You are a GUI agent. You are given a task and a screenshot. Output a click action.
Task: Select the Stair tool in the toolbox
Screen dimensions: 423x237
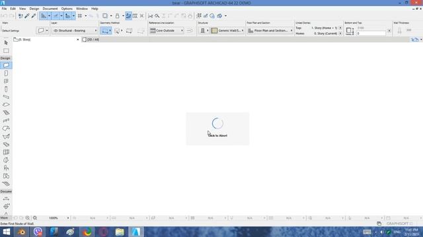click(x=6, y=113)
